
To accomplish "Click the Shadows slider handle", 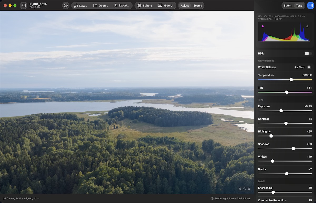I will tap(293, 149).
